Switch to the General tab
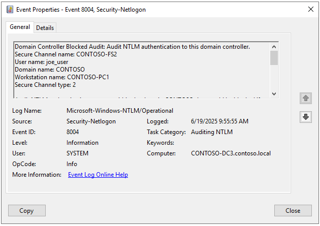Screen dimensions: 320x226 20,27
